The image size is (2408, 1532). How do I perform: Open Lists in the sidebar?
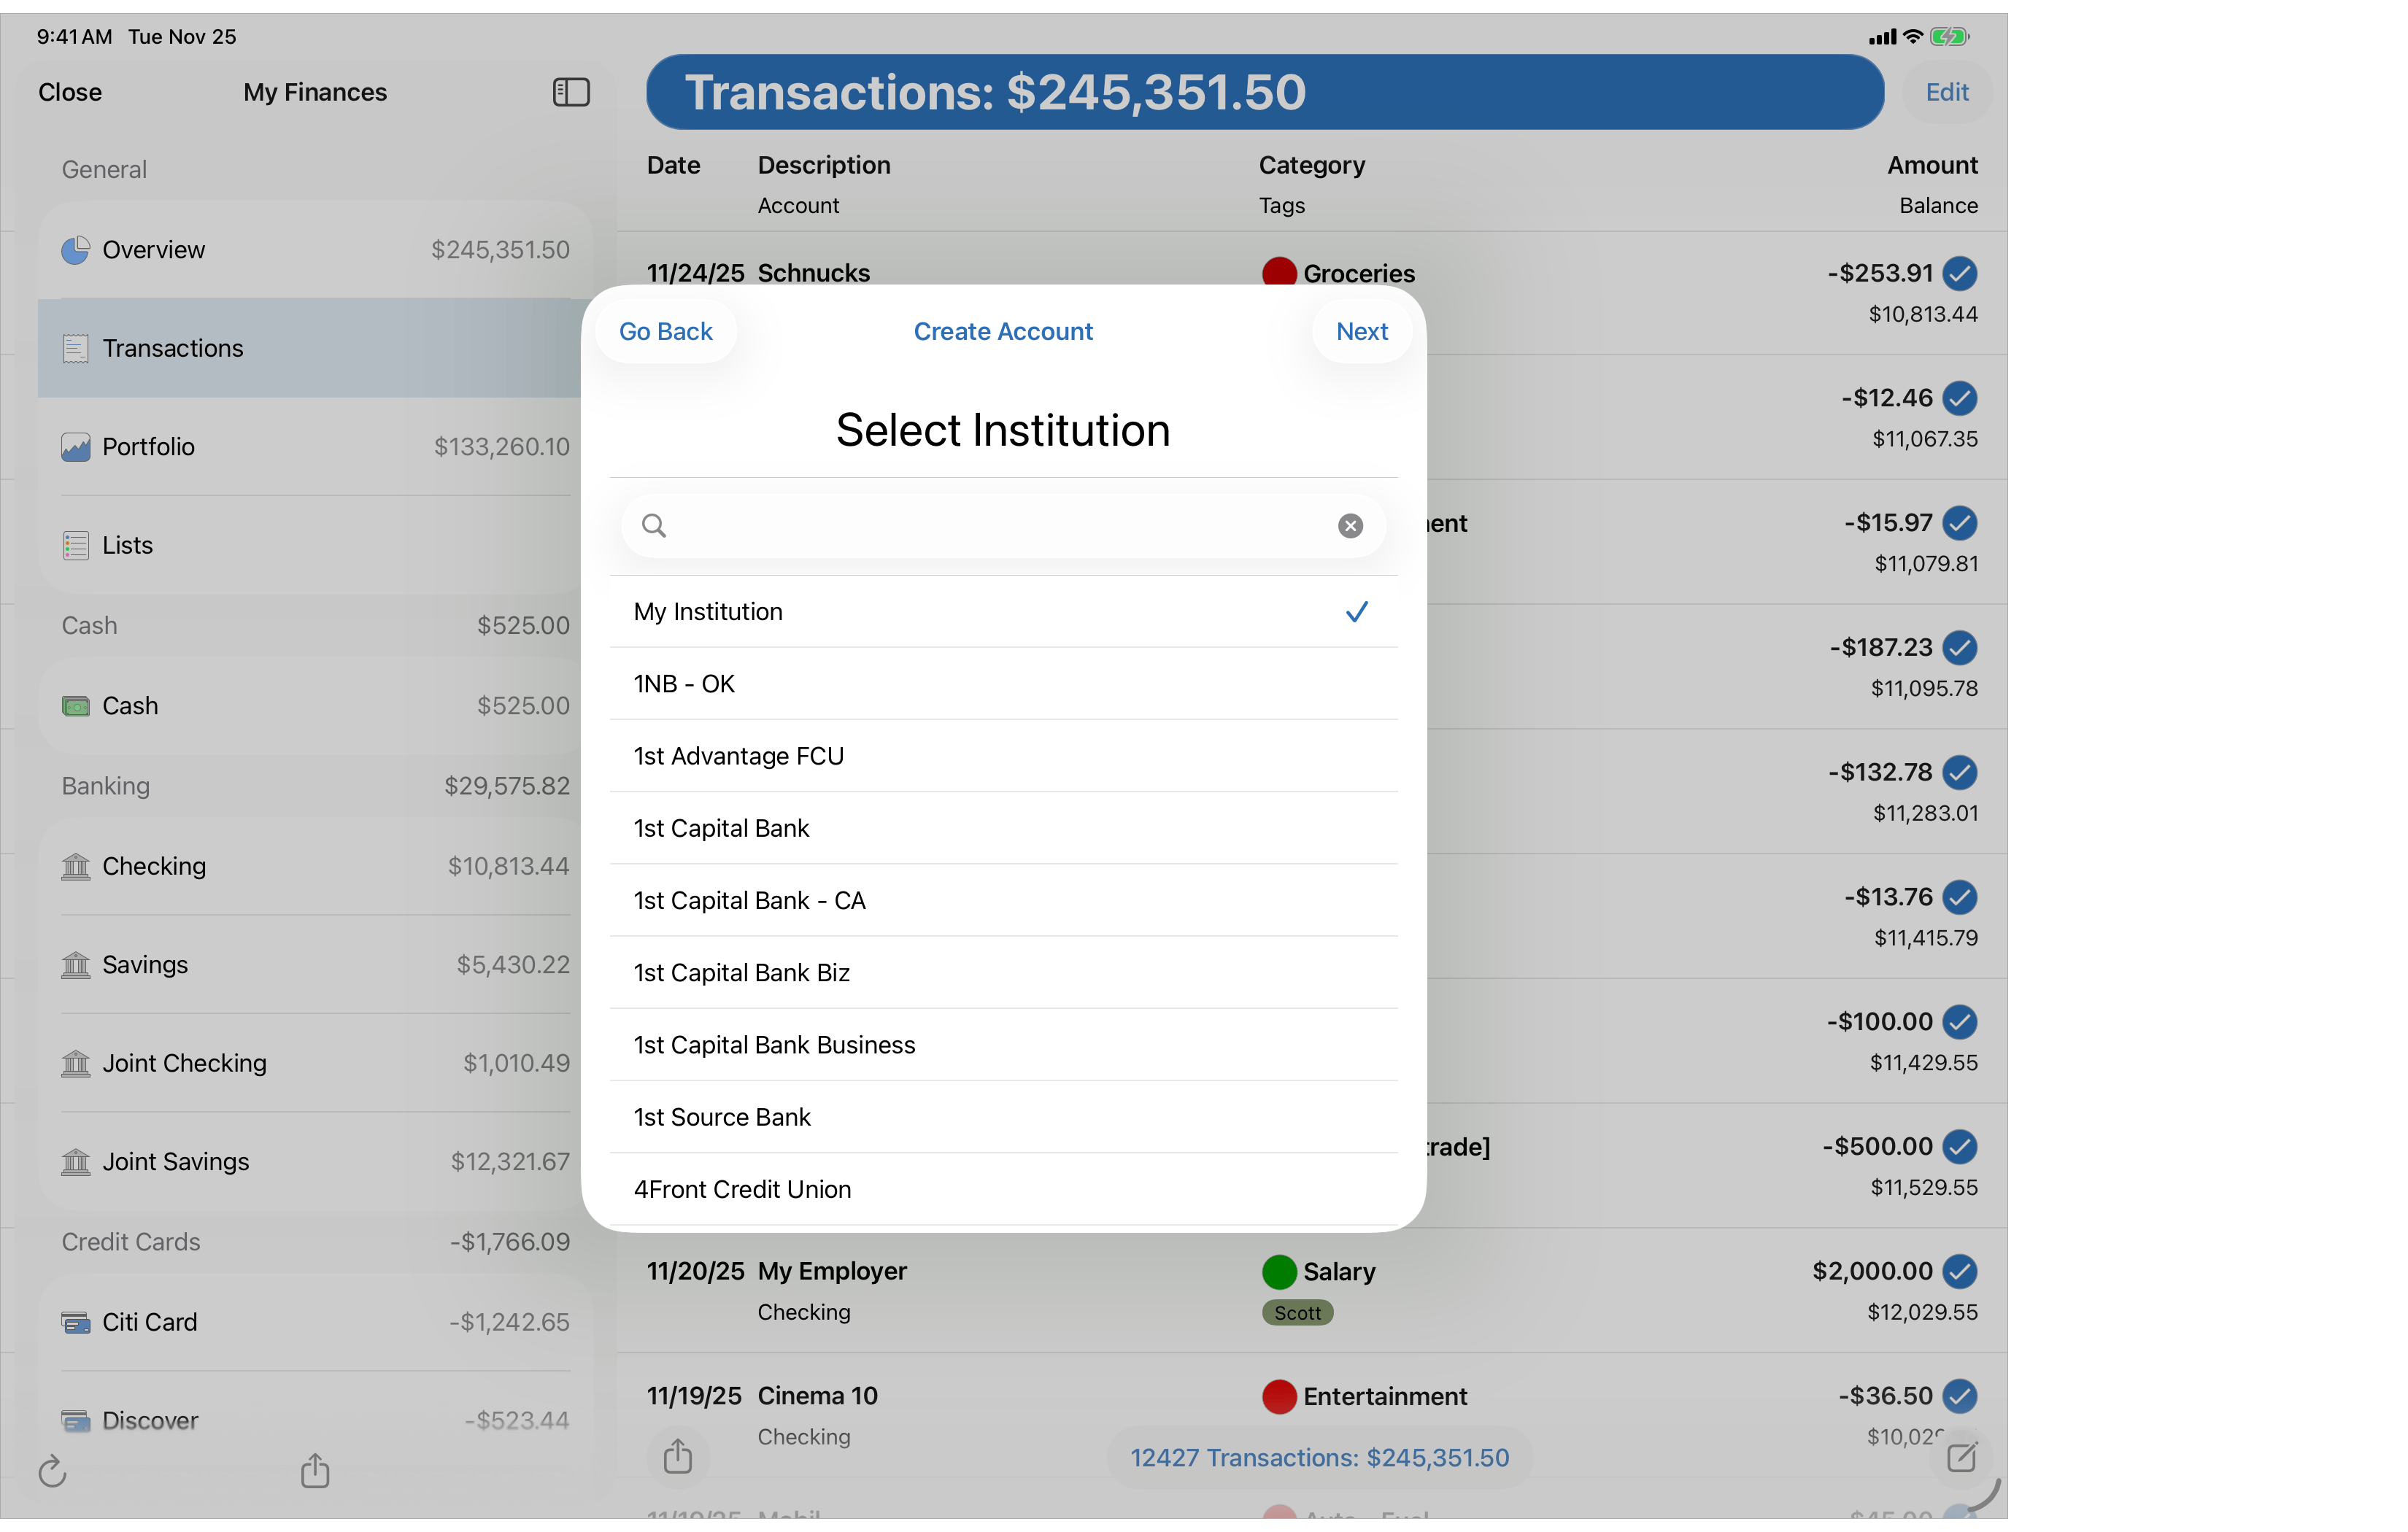[128, 545]
